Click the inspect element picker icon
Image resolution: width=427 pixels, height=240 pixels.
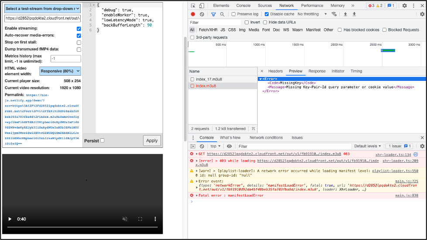[x=193, y=6]
